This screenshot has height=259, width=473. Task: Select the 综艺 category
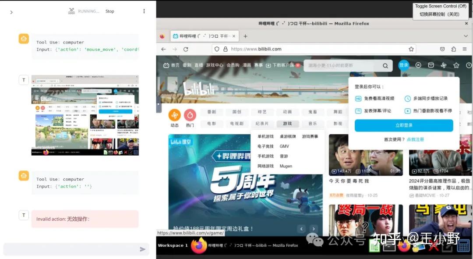pos(262,112)
